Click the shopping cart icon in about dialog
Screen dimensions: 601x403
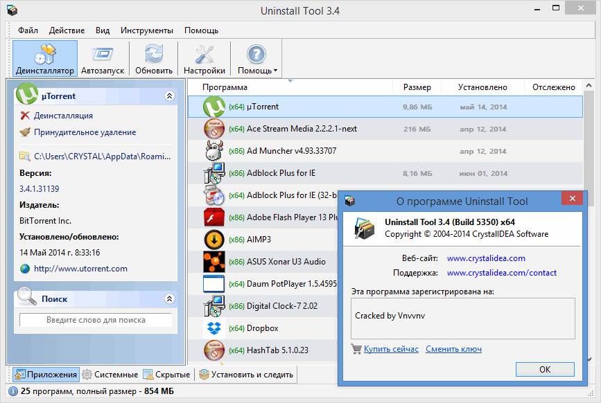pyautogui.click(x=356, y=349)
